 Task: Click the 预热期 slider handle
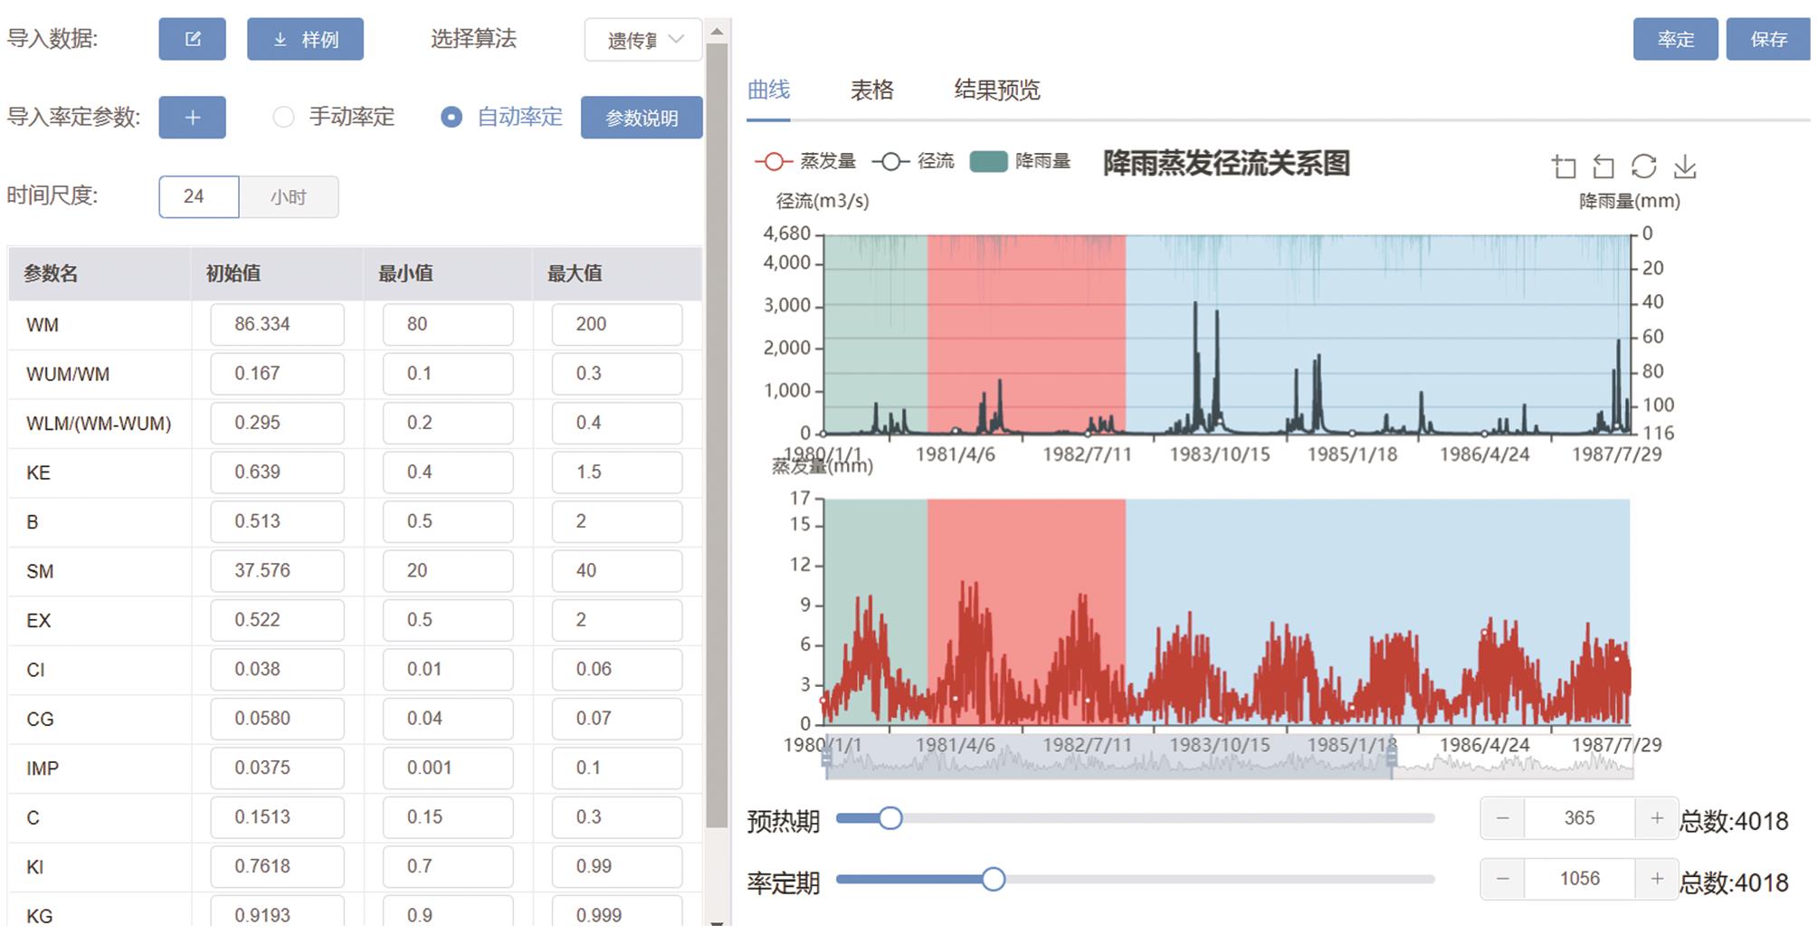pos(890,818)
